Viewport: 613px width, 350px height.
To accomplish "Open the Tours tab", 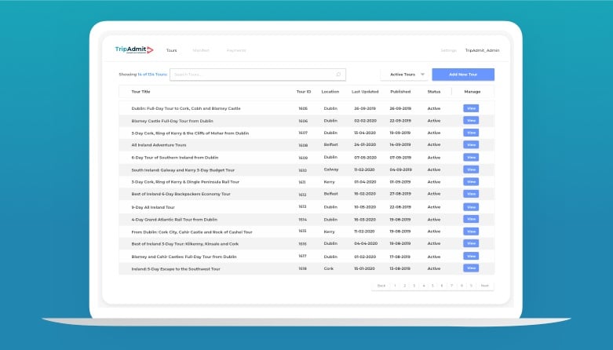I will [x=171, y=50].
